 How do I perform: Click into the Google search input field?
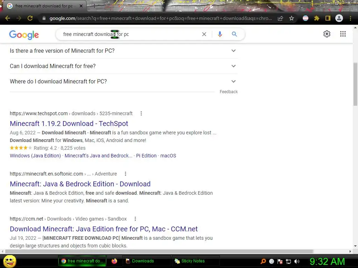[131, 34]
